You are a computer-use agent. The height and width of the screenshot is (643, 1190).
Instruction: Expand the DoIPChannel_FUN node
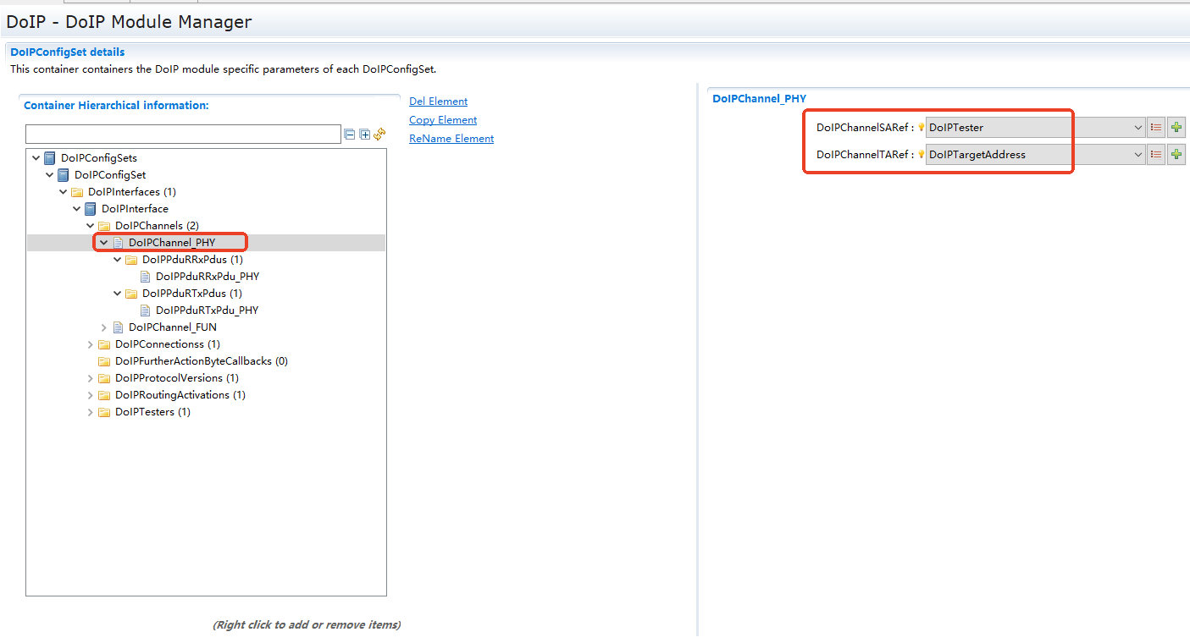click(104, 327)
